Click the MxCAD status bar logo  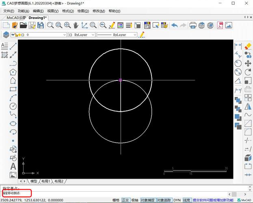pos(244,200)
